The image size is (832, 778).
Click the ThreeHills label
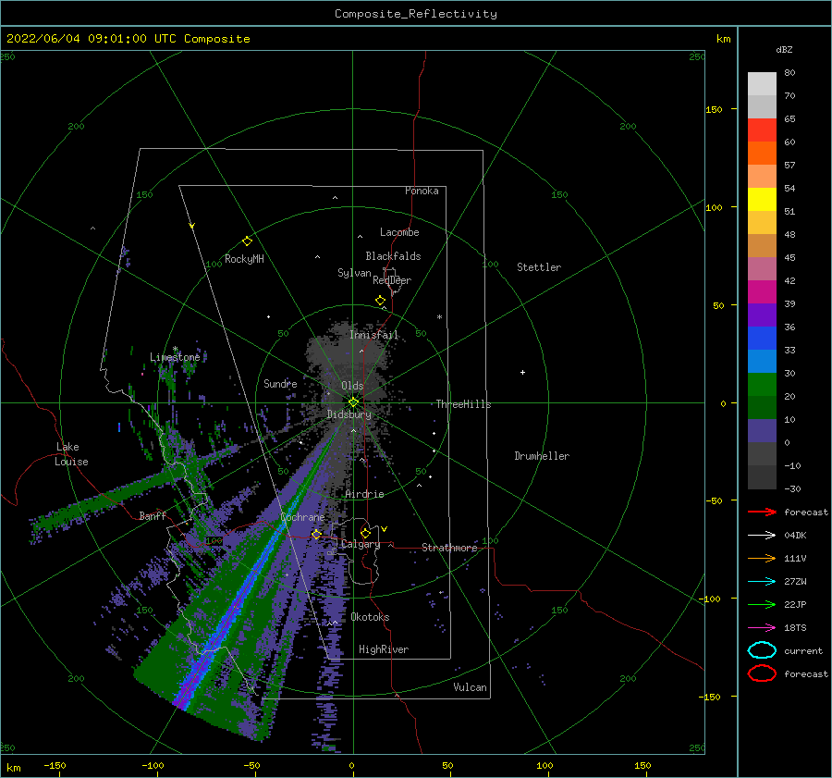pos(463,404)
